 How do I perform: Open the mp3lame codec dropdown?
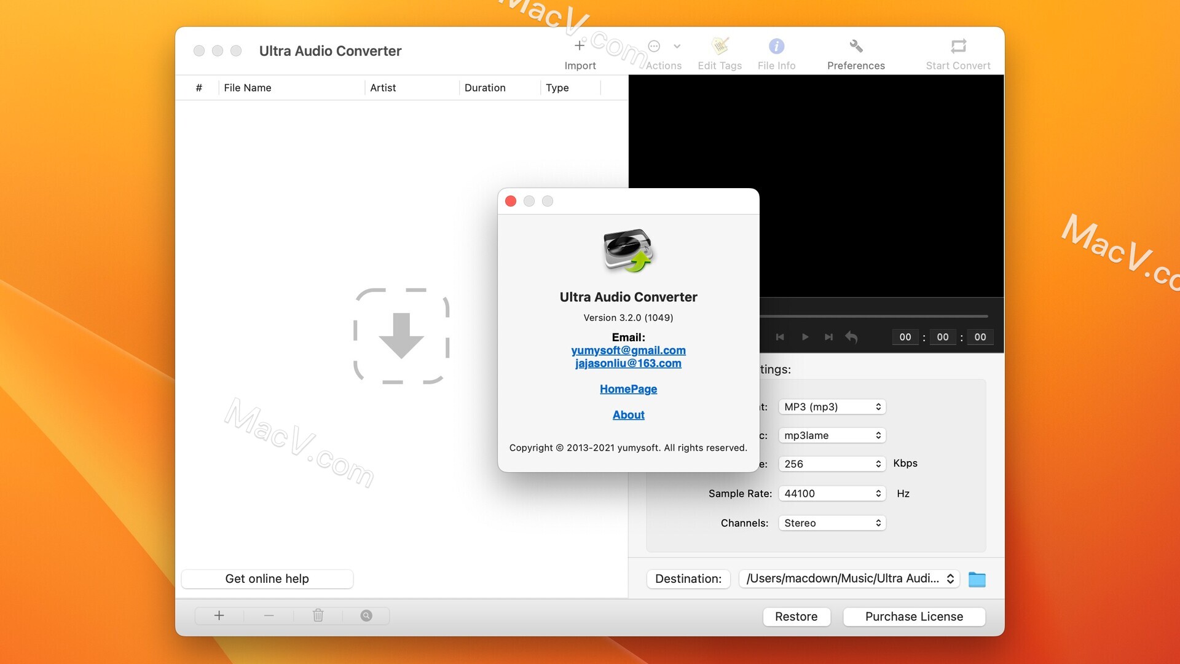point(832,435)
